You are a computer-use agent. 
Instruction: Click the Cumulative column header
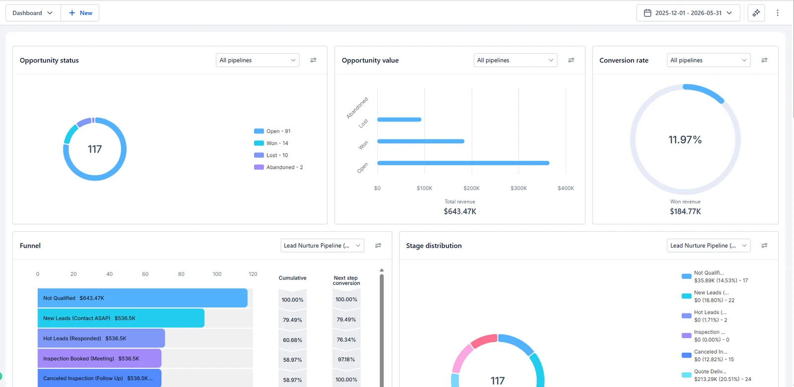292,278
